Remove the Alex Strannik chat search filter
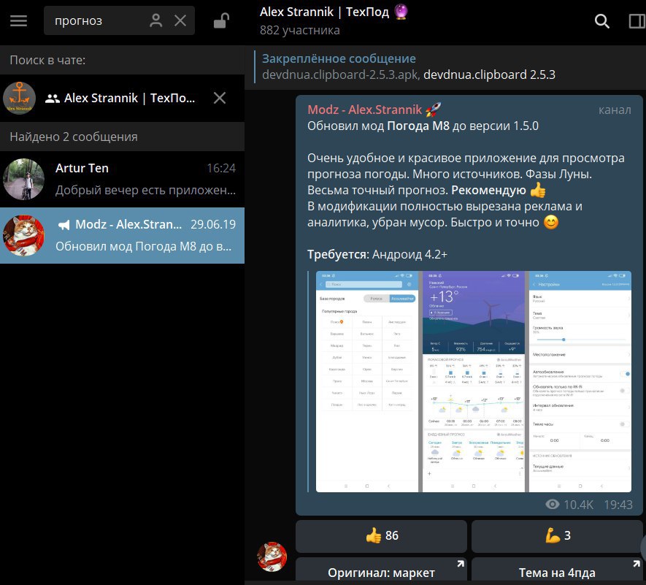This screenshot has height=585, width=646. pyautogui.click(x=220, y=98)
